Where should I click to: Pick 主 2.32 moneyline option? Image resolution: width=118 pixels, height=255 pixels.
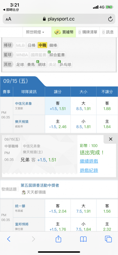click(107, 225)
